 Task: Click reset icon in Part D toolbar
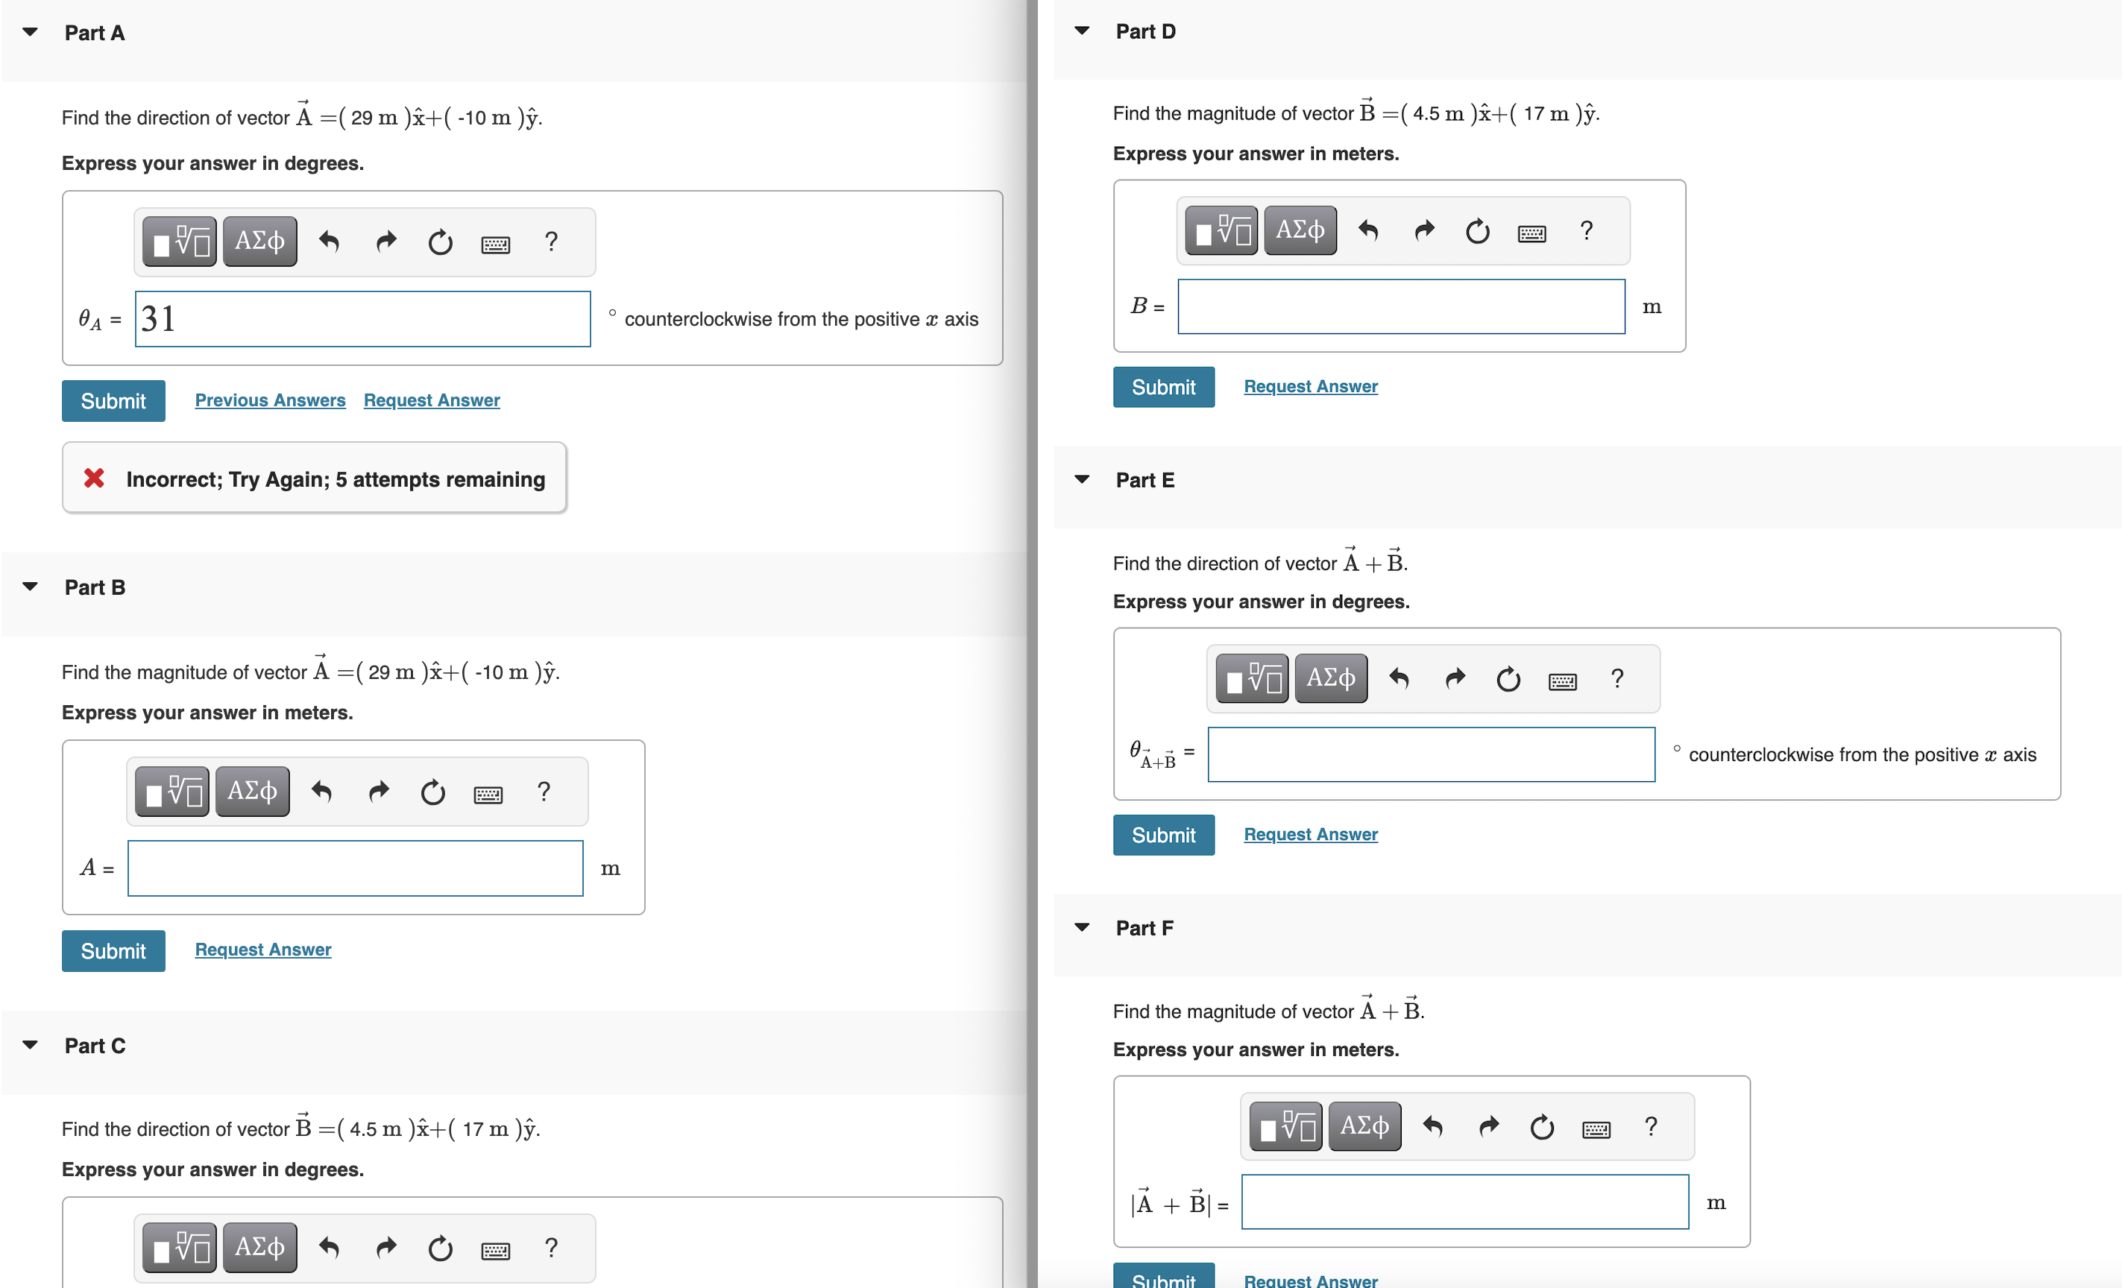pos(1478,231)
